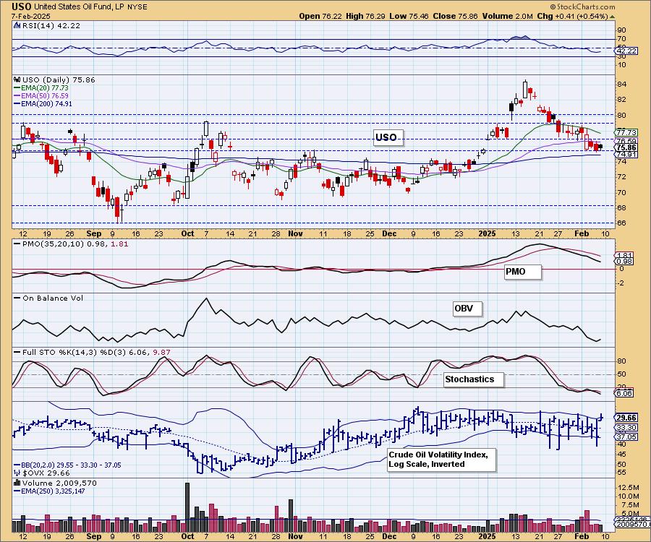Click the StockCharts.com credit text
Screen dimensions: 651x542
585,7
